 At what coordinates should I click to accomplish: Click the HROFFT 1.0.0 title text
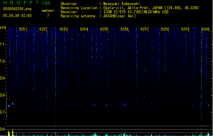tap(26, 3)
